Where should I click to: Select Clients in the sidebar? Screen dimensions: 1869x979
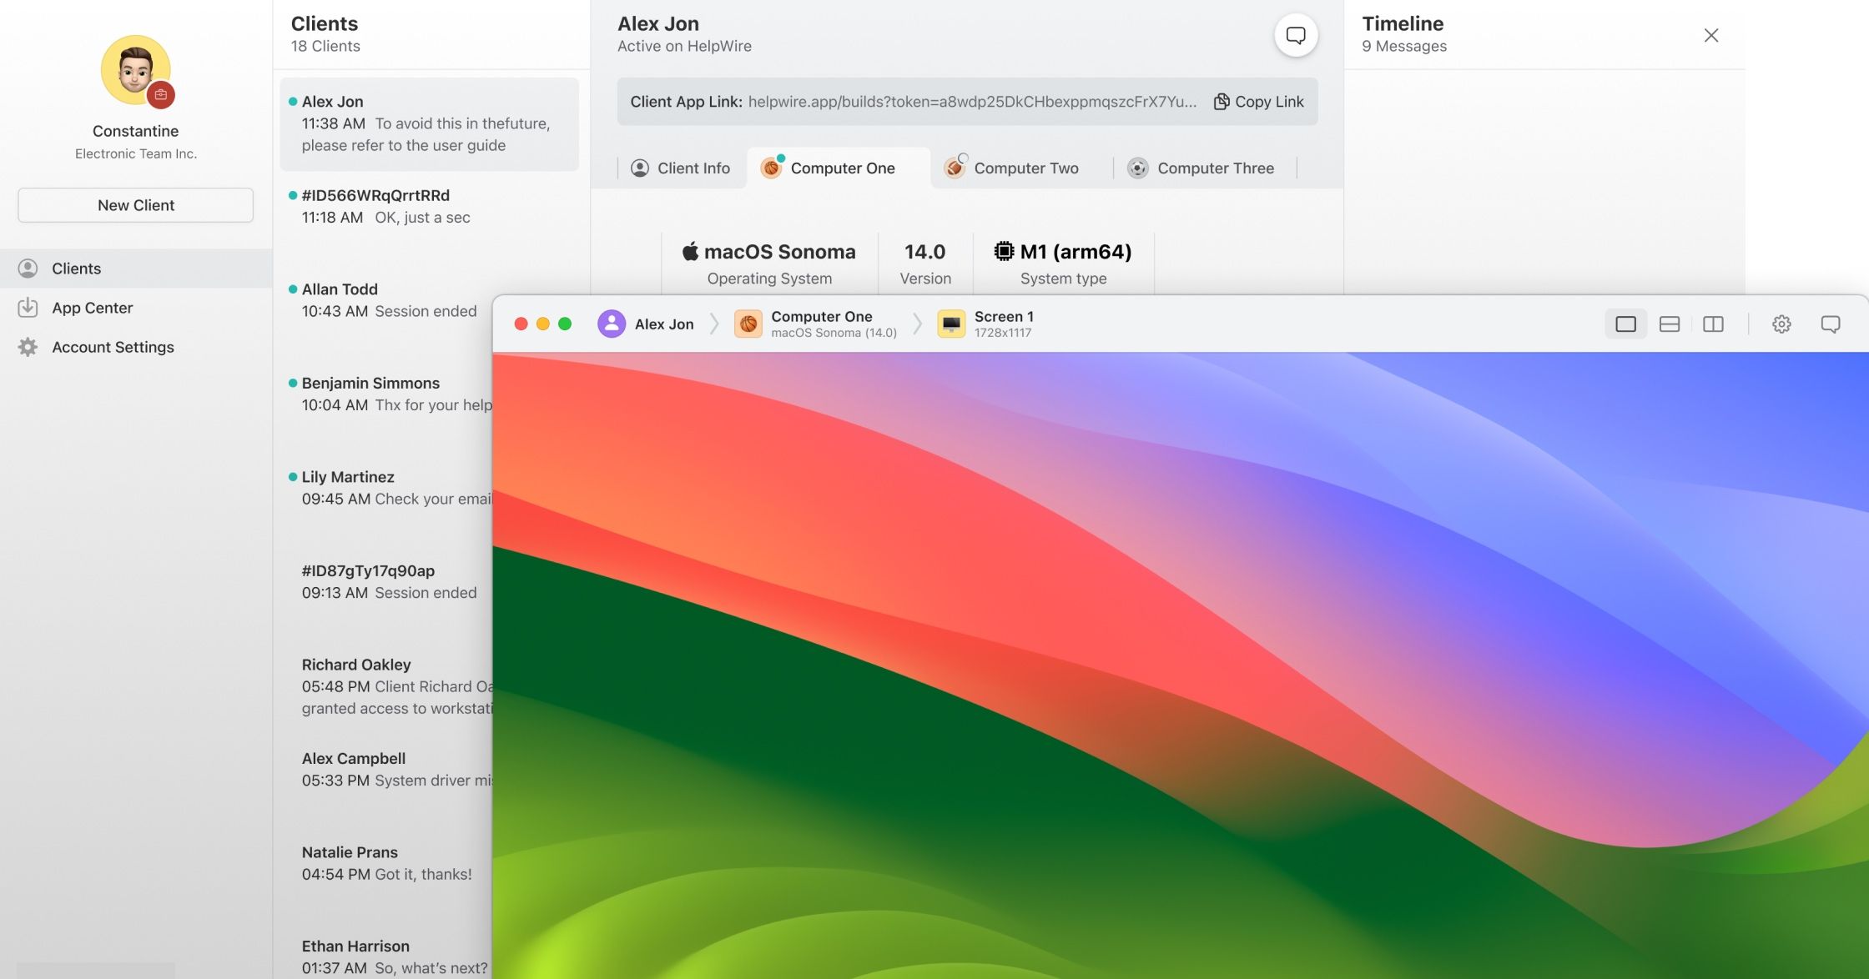(76, 269)
